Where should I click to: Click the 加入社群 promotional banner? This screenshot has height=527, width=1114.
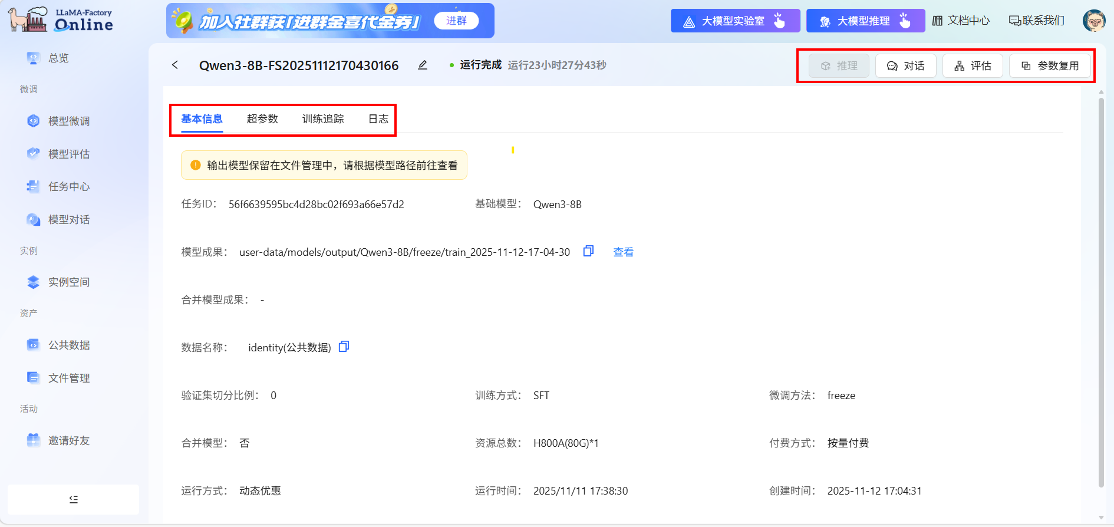330,21
